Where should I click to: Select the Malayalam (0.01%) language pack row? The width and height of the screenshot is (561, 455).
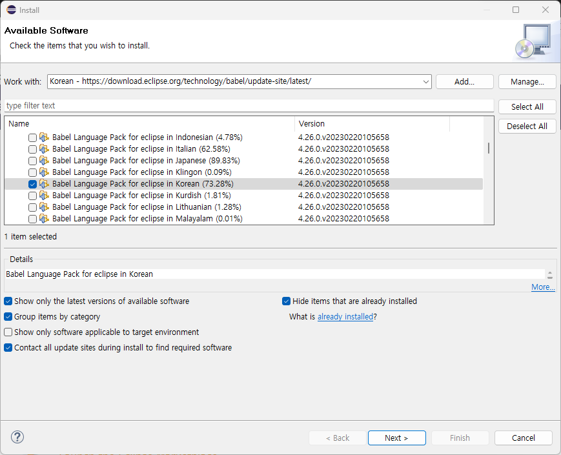(243, 219)
